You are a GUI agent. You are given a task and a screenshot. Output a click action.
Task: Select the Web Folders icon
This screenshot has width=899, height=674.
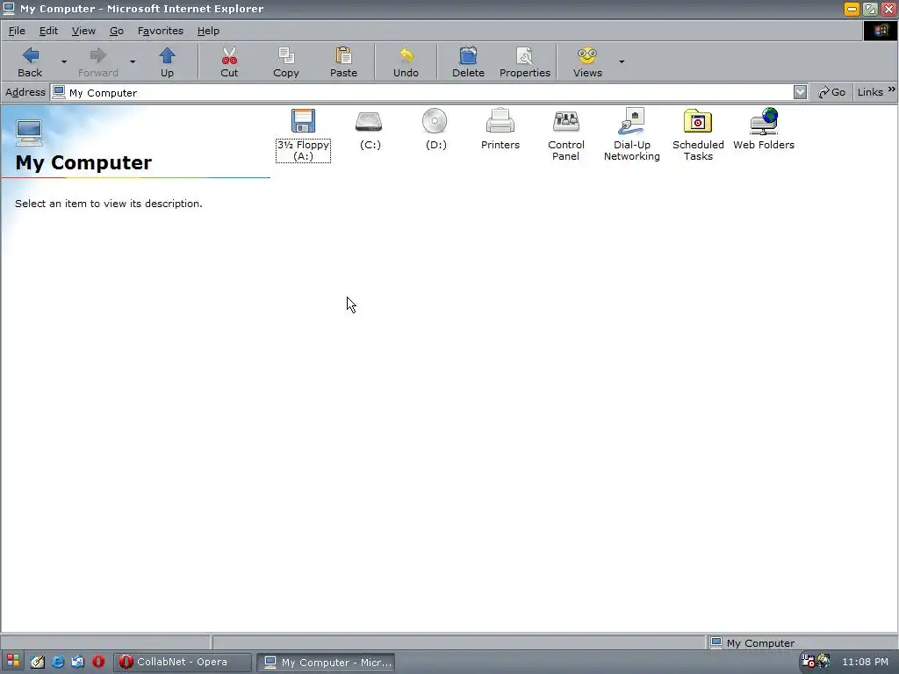tap(764, 121)
